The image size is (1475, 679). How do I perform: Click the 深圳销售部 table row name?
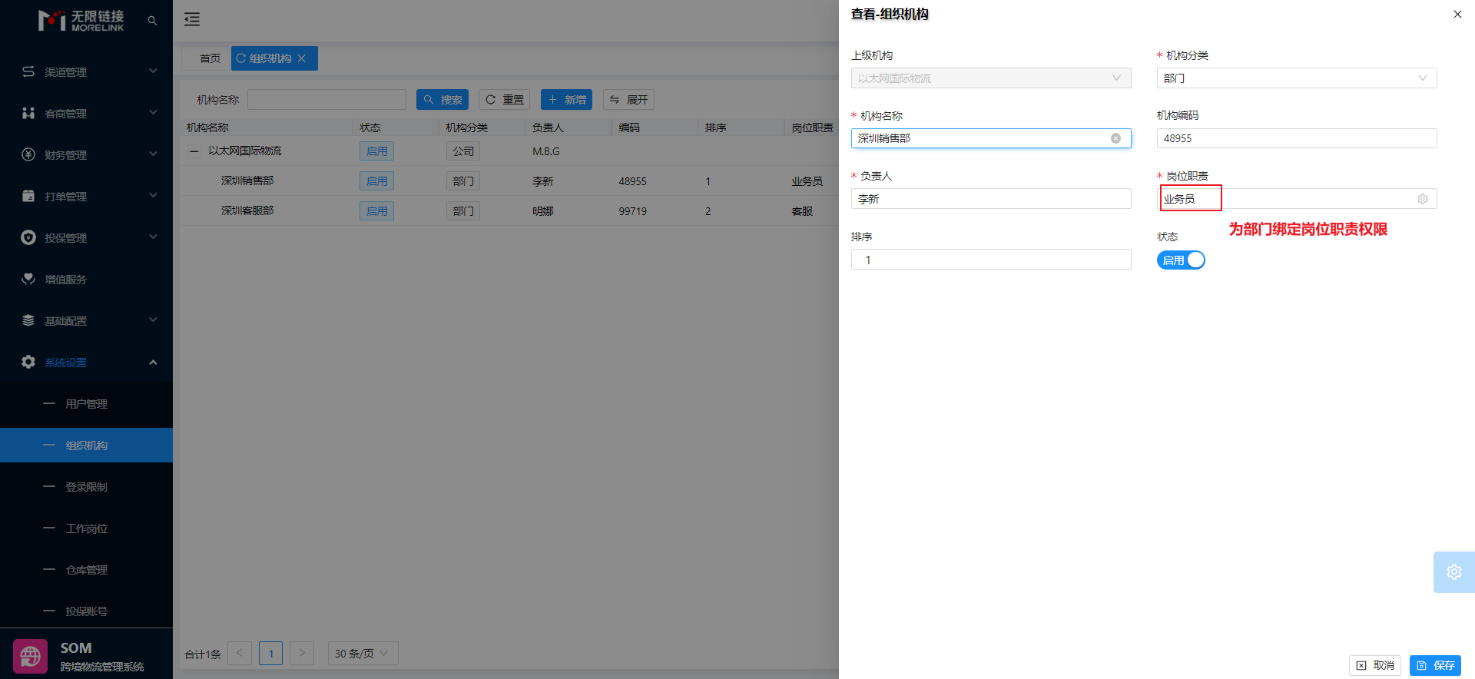pos(247,181)
